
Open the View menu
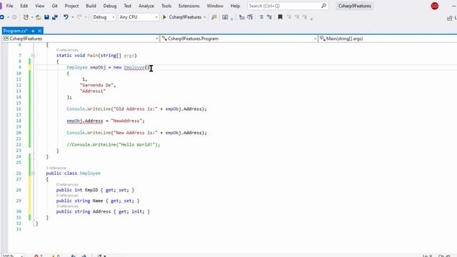(x=40, y=6)
